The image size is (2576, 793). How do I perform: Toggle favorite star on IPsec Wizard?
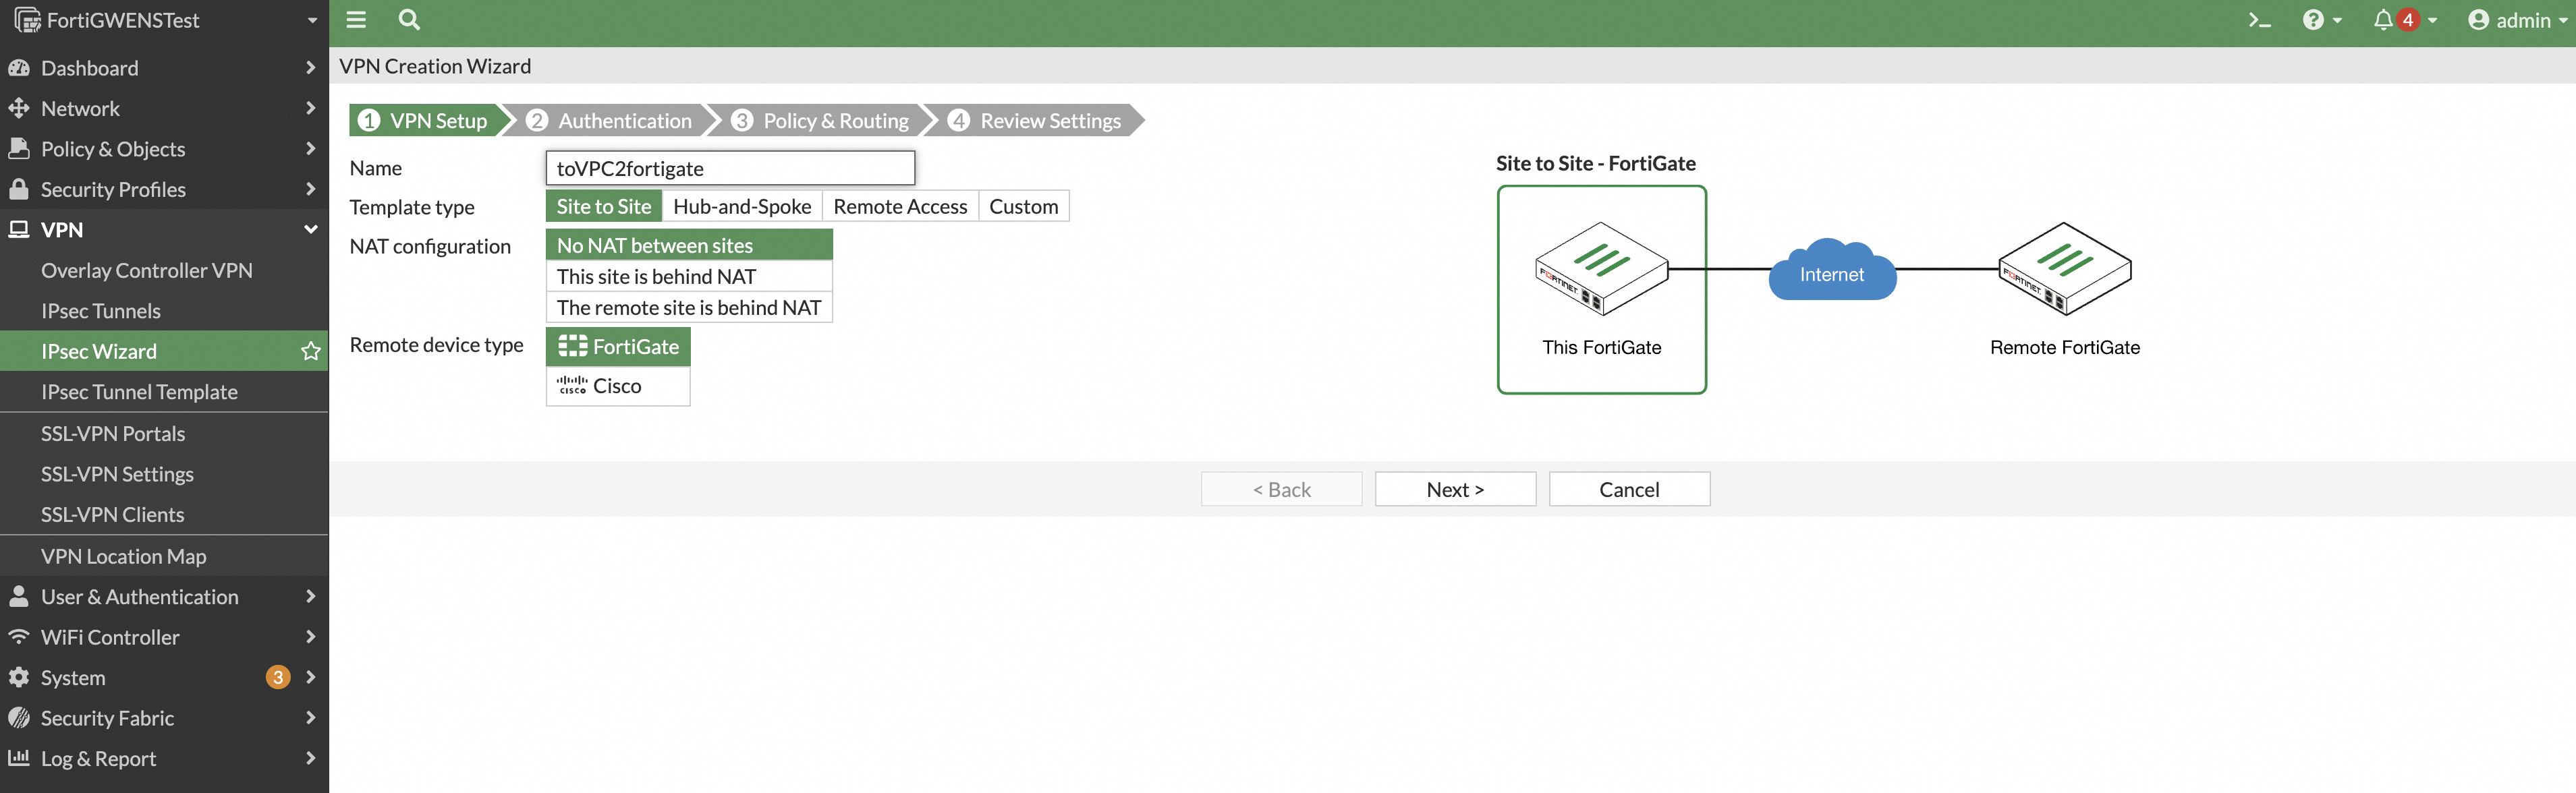click(x=311, y=351)
